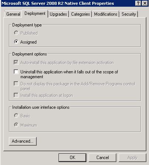Open the Security tab
This screenshot has height=165, width=149.
pyautogui.click(x=129, y=14)
